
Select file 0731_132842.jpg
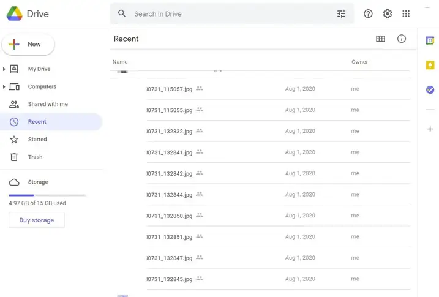pyautogui.click(x=170, y=173)
